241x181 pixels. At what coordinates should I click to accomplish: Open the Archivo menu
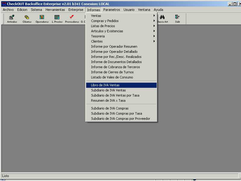[x=8, y=10]
